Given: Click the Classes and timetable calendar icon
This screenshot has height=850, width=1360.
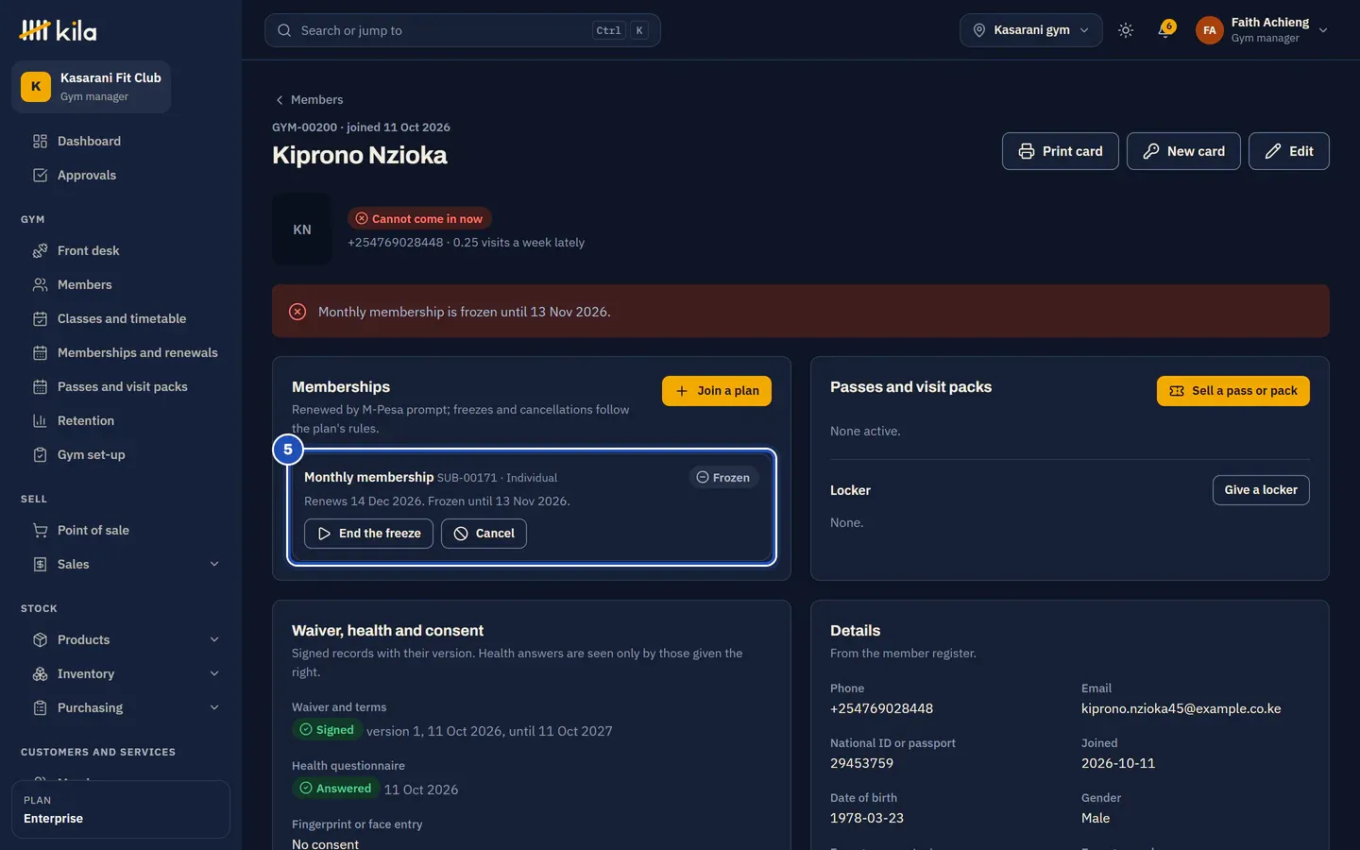Looking at the screenshot, I should pos(40,318).
